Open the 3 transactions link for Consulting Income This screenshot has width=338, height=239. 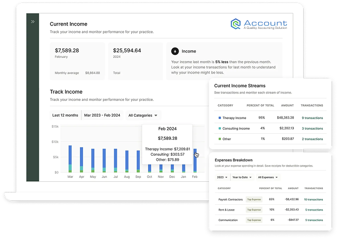tap(312, 128)
